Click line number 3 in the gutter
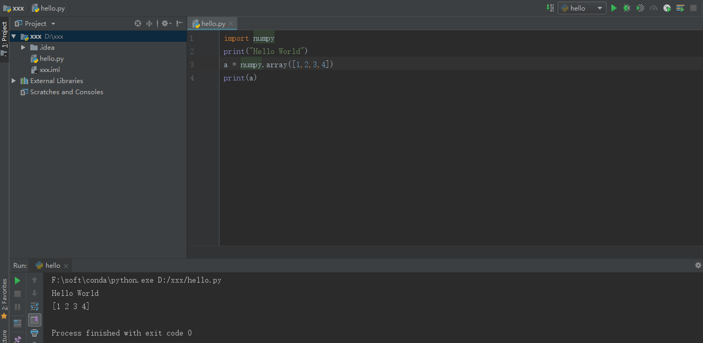The image size is (703, 343). click(191, 65)
